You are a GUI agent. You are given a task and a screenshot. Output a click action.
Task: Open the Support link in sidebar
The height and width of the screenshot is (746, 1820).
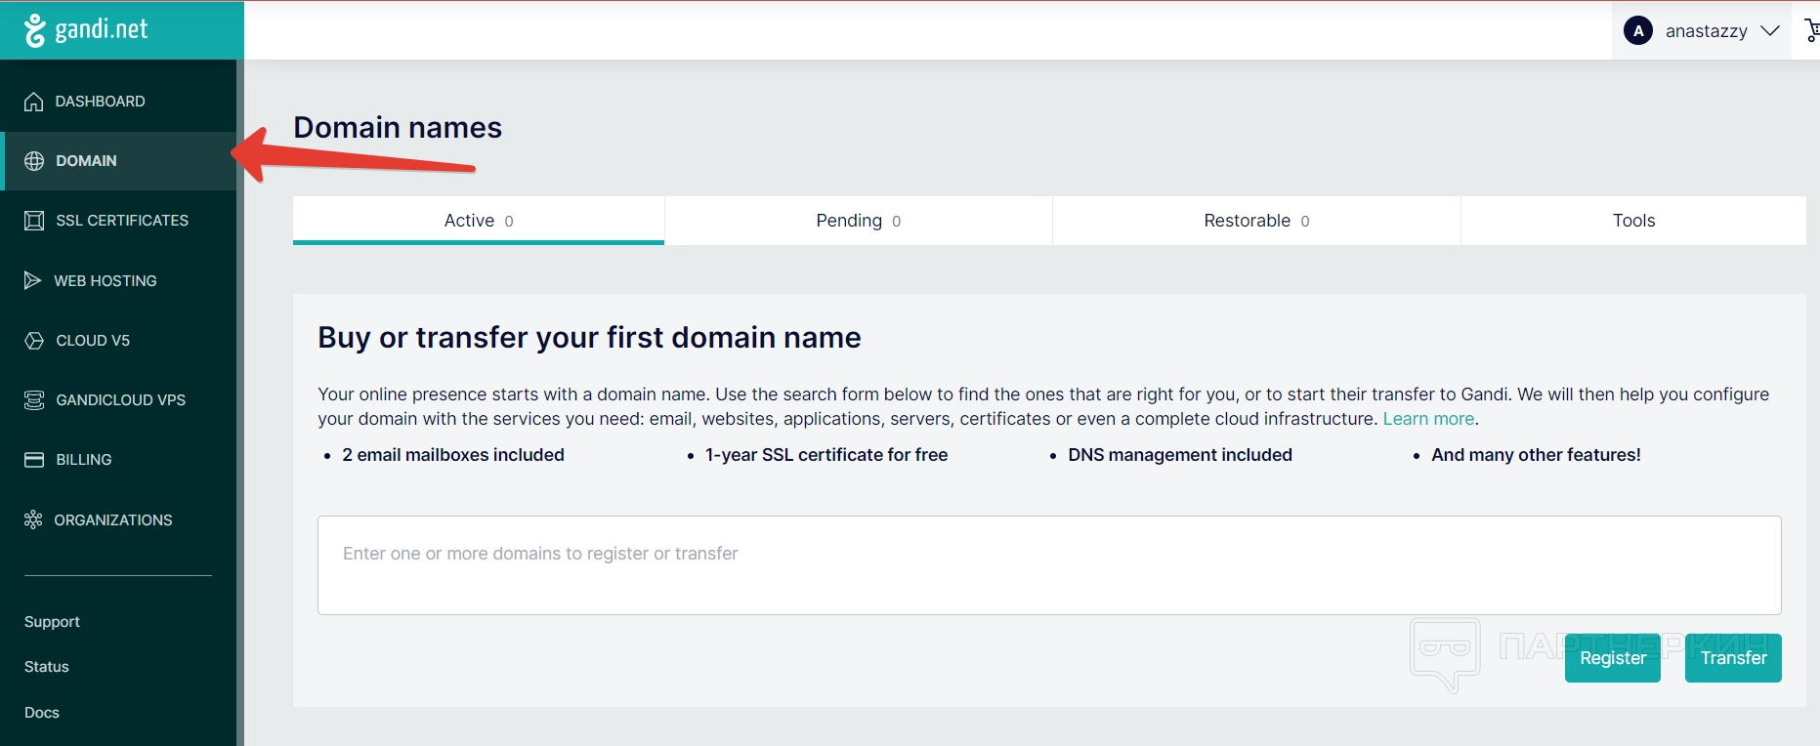(x=52, y=622)
